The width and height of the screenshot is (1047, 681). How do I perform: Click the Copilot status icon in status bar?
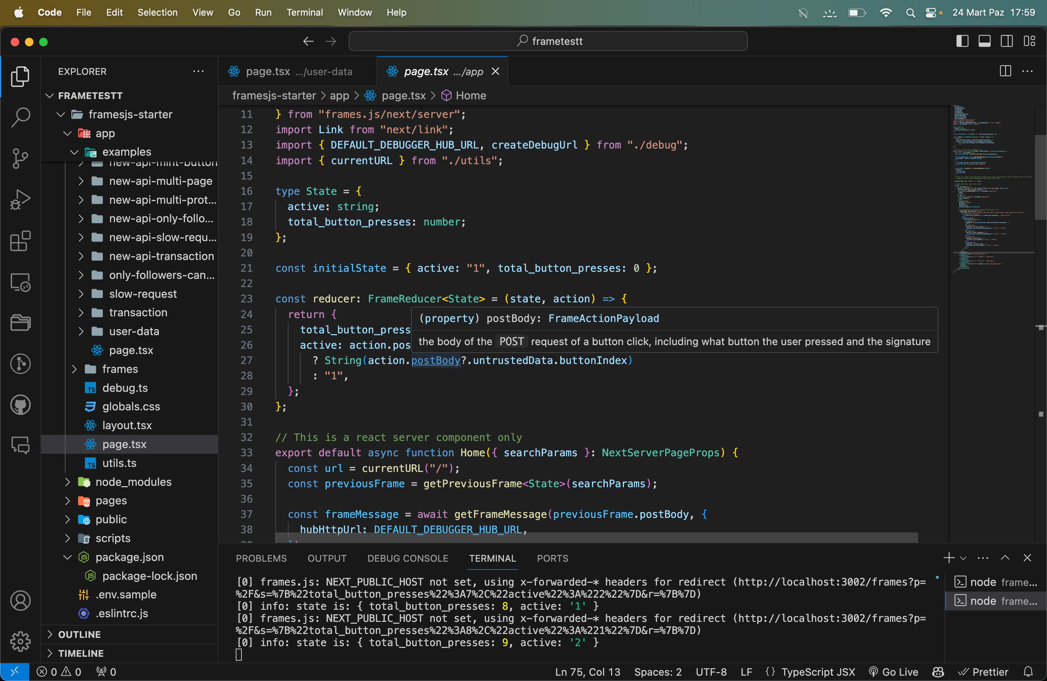[x=938, y=672]
